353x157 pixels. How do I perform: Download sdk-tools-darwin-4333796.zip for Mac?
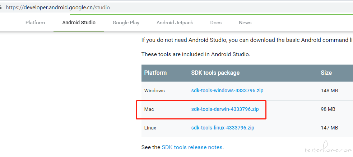tap(225, 109)
